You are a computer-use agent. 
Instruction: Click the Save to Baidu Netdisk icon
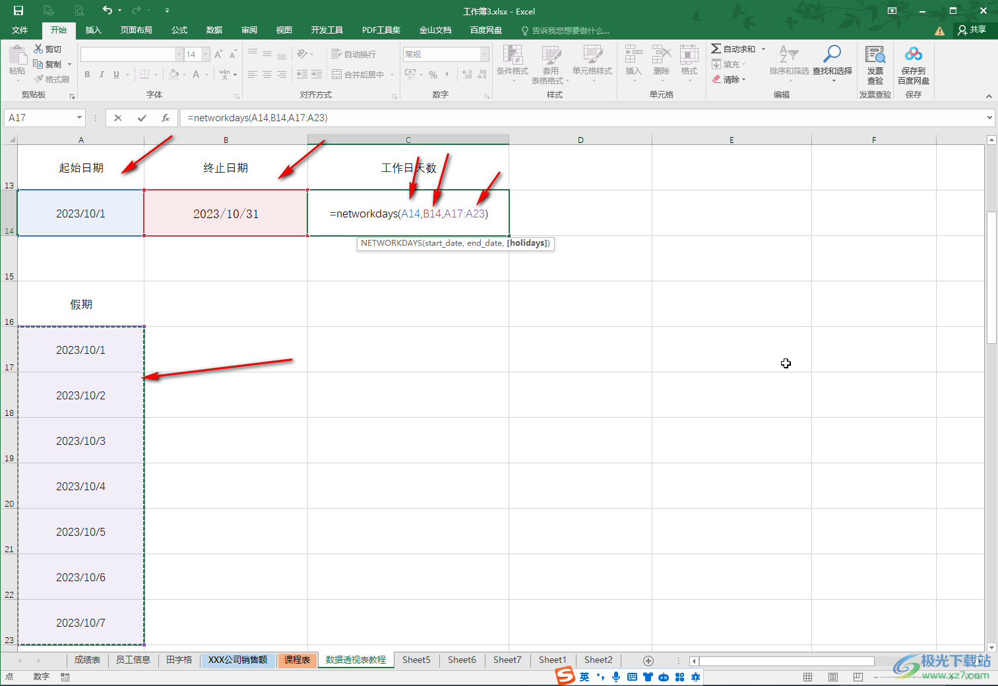point(914,55)
